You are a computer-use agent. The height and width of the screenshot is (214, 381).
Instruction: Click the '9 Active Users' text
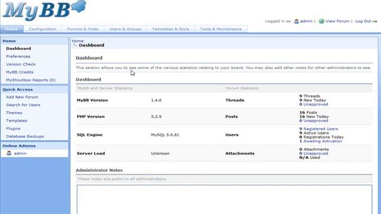314,133
